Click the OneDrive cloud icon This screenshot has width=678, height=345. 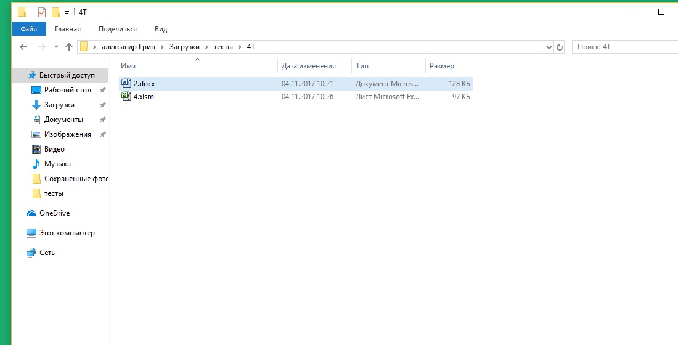pos(31,213)
